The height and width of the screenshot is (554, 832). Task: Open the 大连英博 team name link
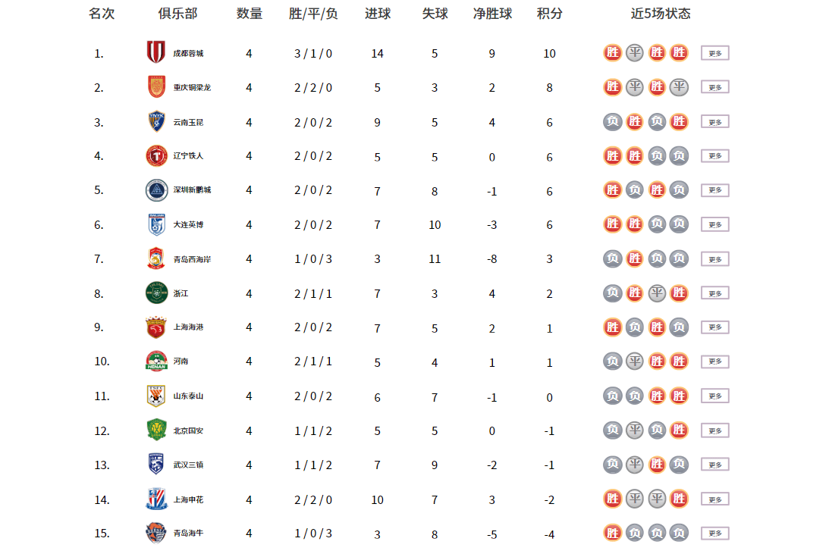pos(188,225)
